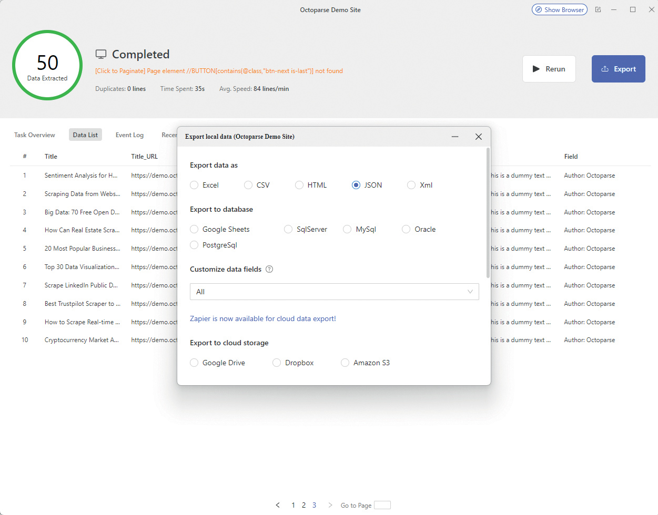Click the Title_URL column header
Viewport: 658px width, 515px height.
click(x=145, y=157)
